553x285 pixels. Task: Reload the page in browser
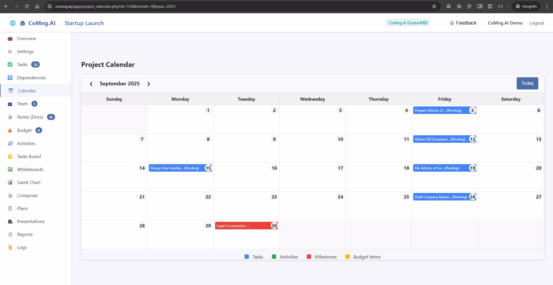27,6
